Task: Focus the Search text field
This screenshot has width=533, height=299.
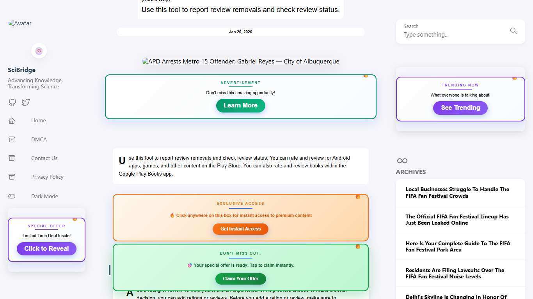Action: coord(453,35)
